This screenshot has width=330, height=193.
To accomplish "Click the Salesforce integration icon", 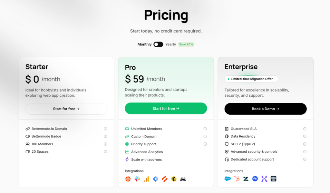I will click(x=228, y=179).
